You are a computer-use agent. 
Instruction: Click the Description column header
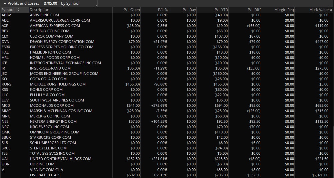[x=39, y=10]
